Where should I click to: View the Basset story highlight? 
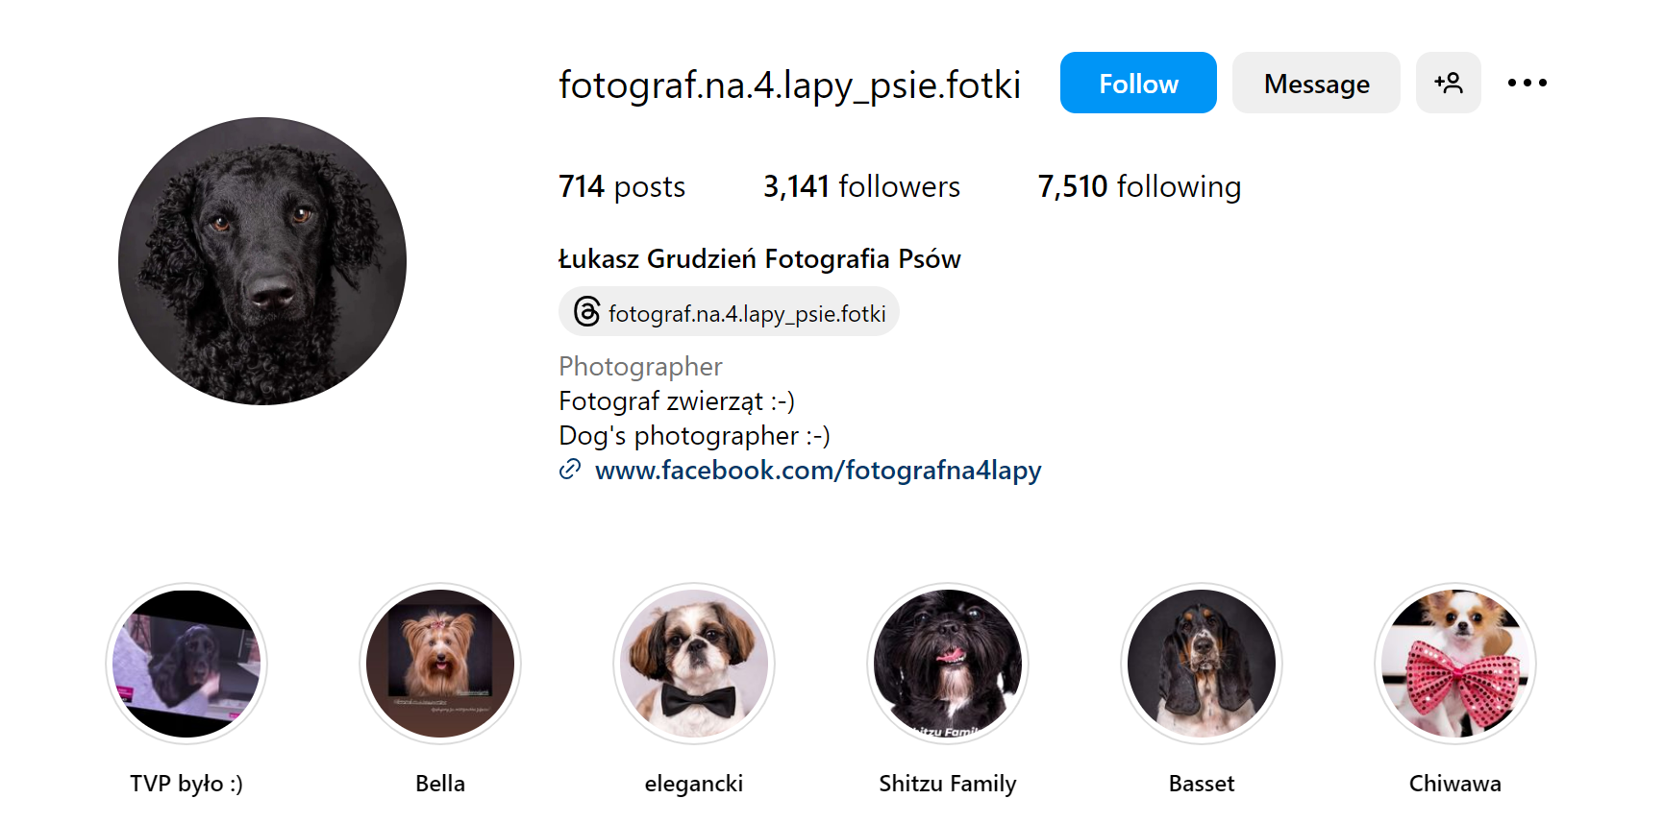point(1202,664)
